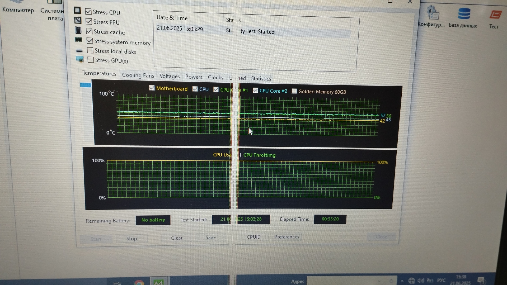Click the Stop button

[x=132, y=239]
